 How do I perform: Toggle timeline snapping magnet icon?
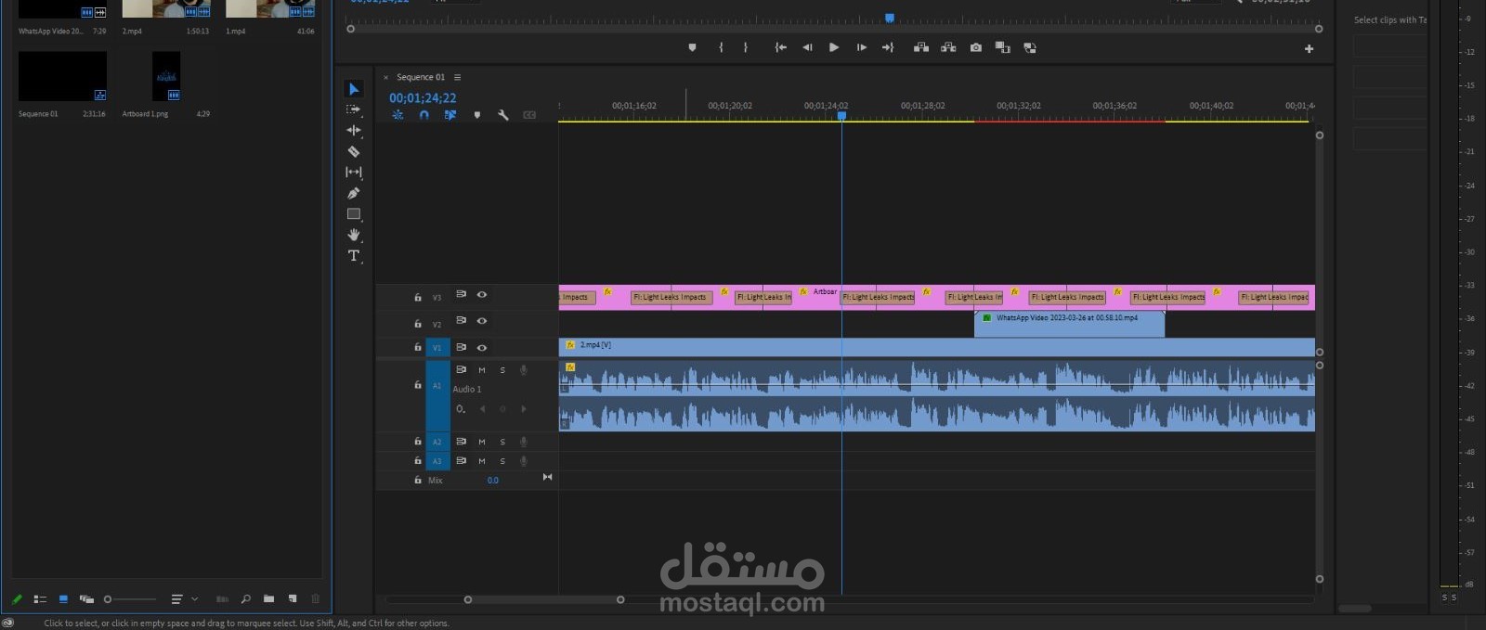click(x=424, y=115)
